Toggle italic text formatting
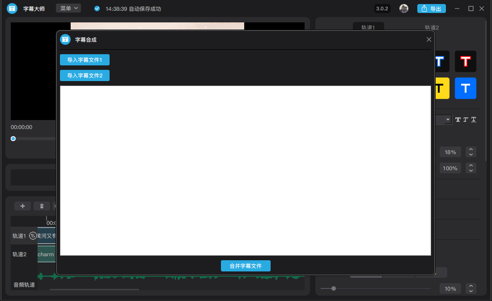Screen dimensions: 492x301 pos(466,120)
